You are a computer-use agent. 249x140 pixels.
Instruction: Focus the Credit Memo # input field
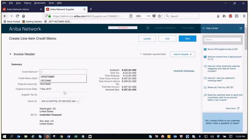[63, 72]
